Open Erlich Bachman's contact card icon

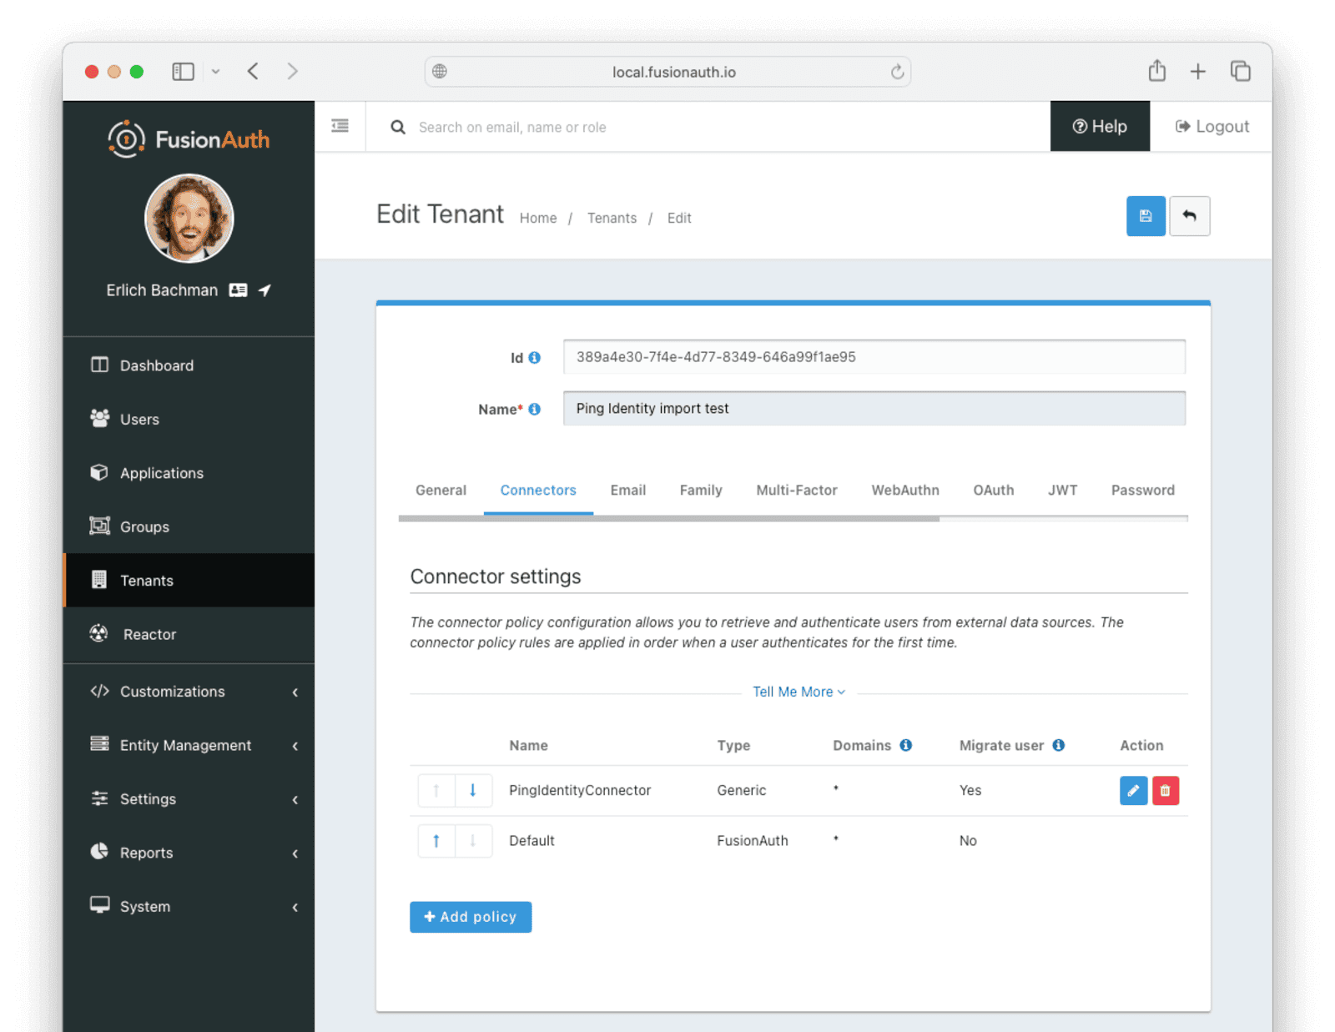239,289
